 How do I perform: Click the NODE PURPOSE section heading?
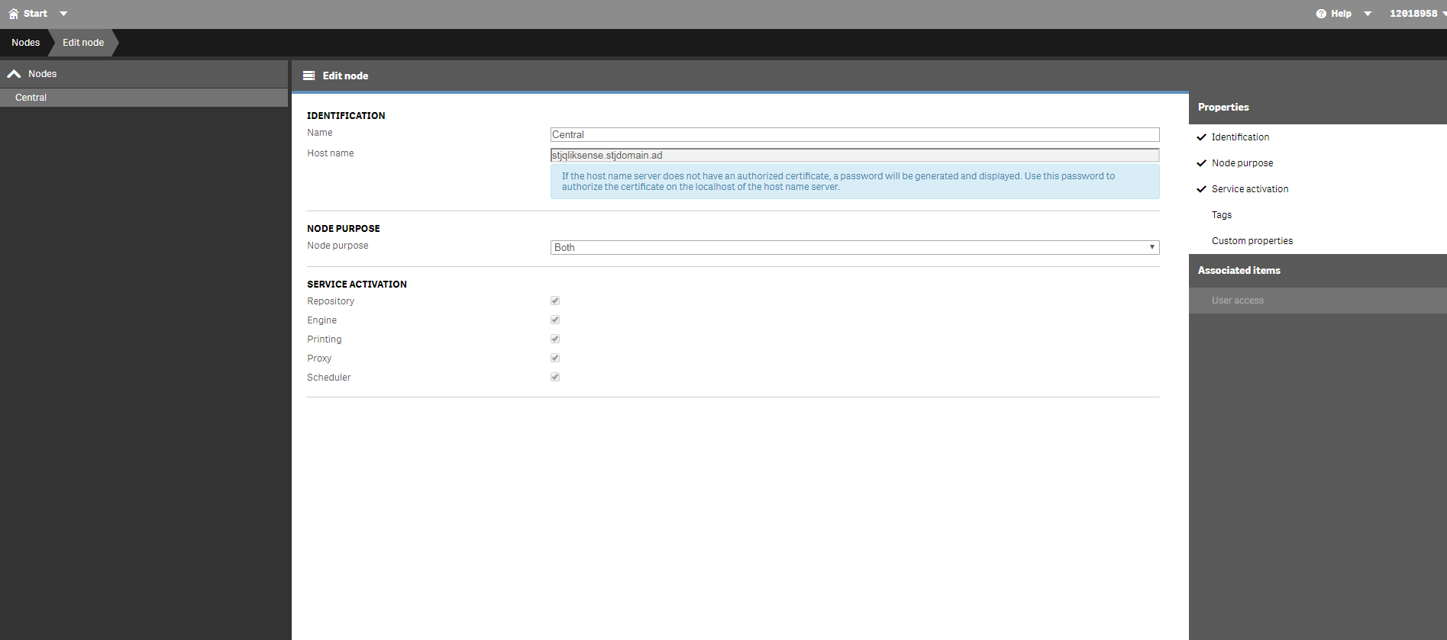pyautogui.click(x=344, y=229)
